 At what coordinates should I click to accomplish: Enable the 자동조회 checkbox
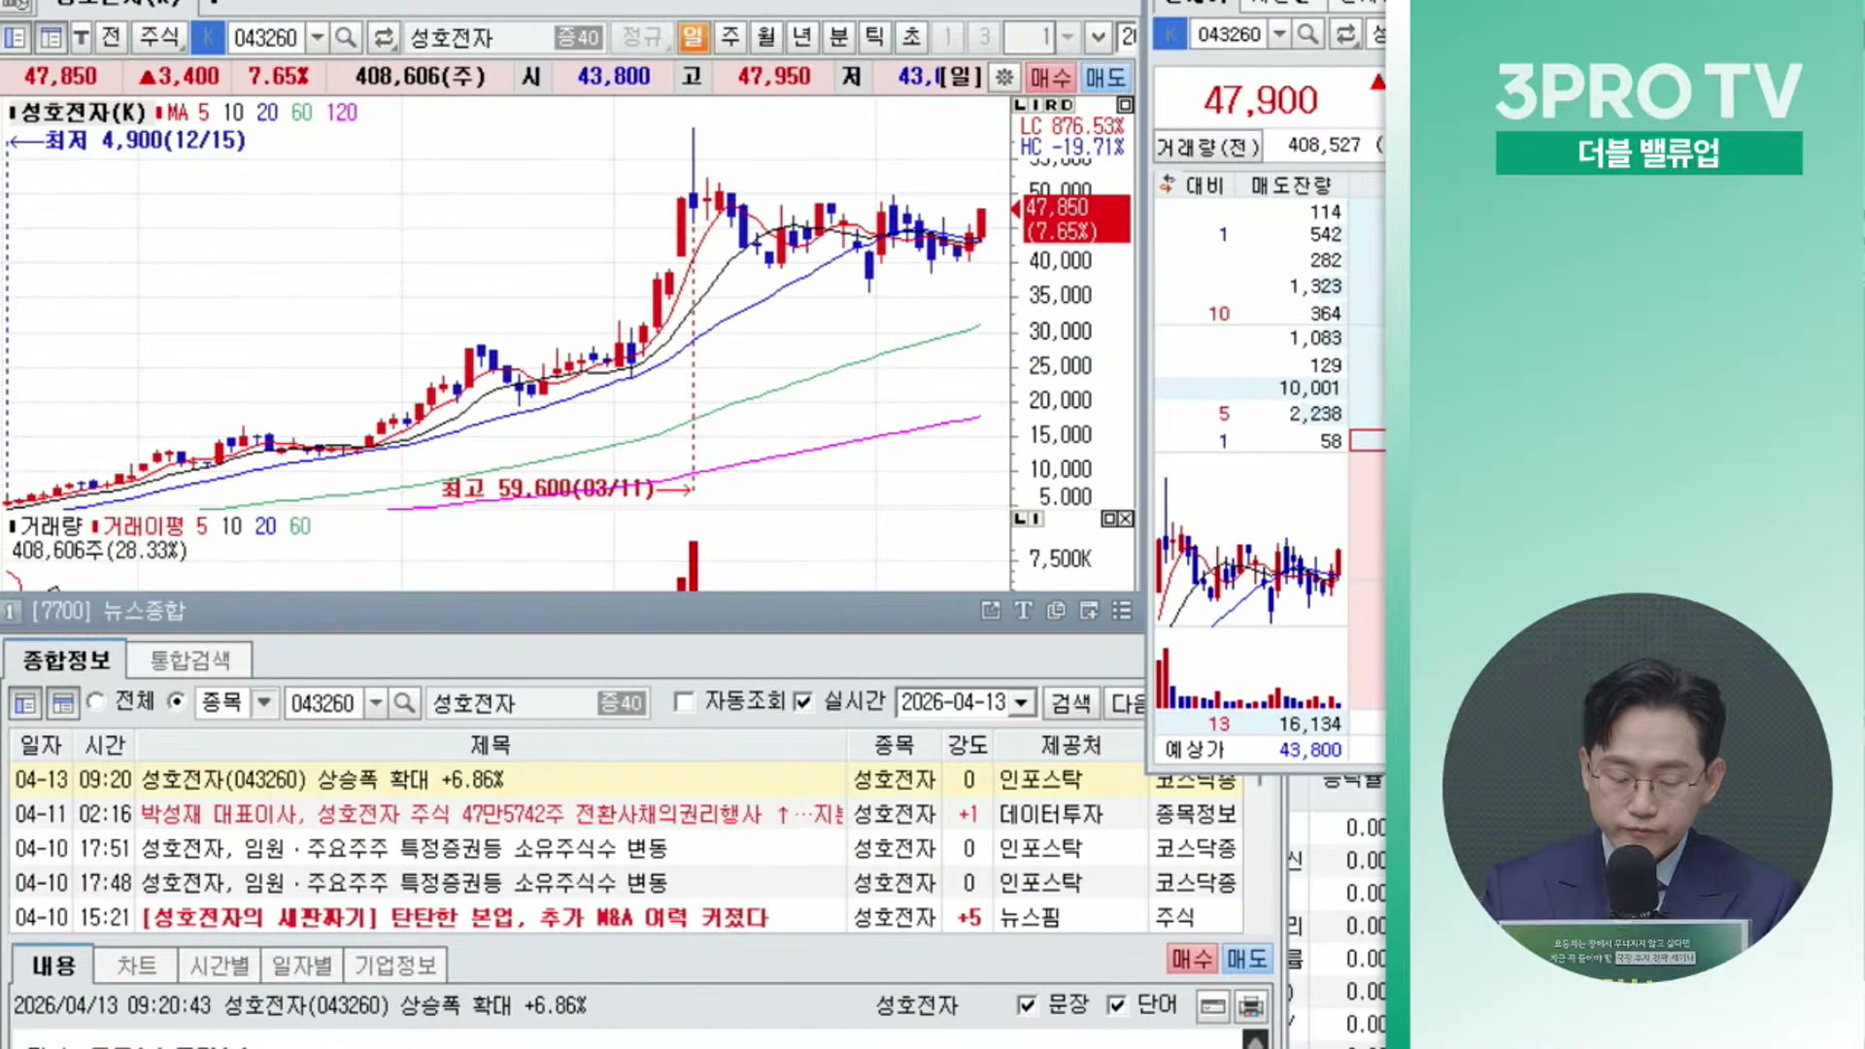[x=685, y=702]
